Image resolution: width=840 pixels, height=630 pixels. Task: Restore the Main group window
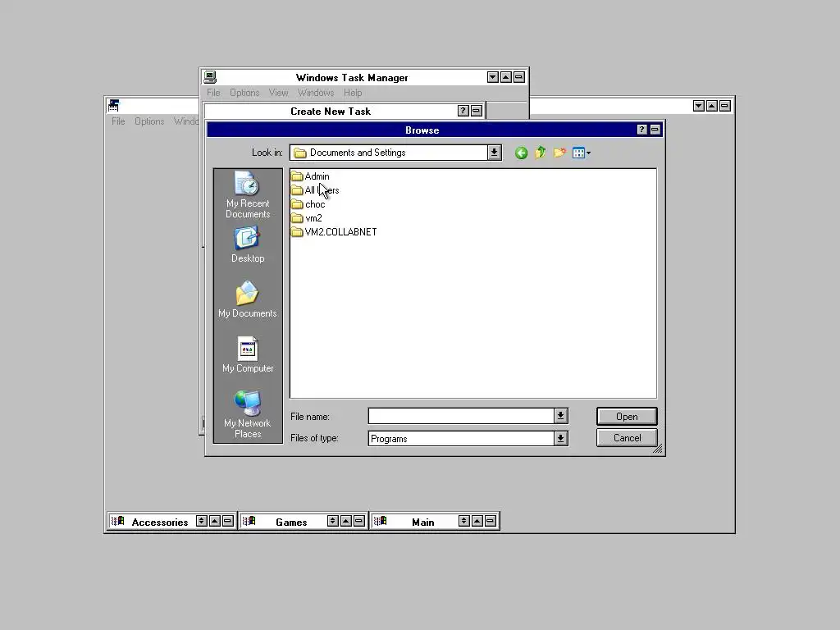point(464,521)
